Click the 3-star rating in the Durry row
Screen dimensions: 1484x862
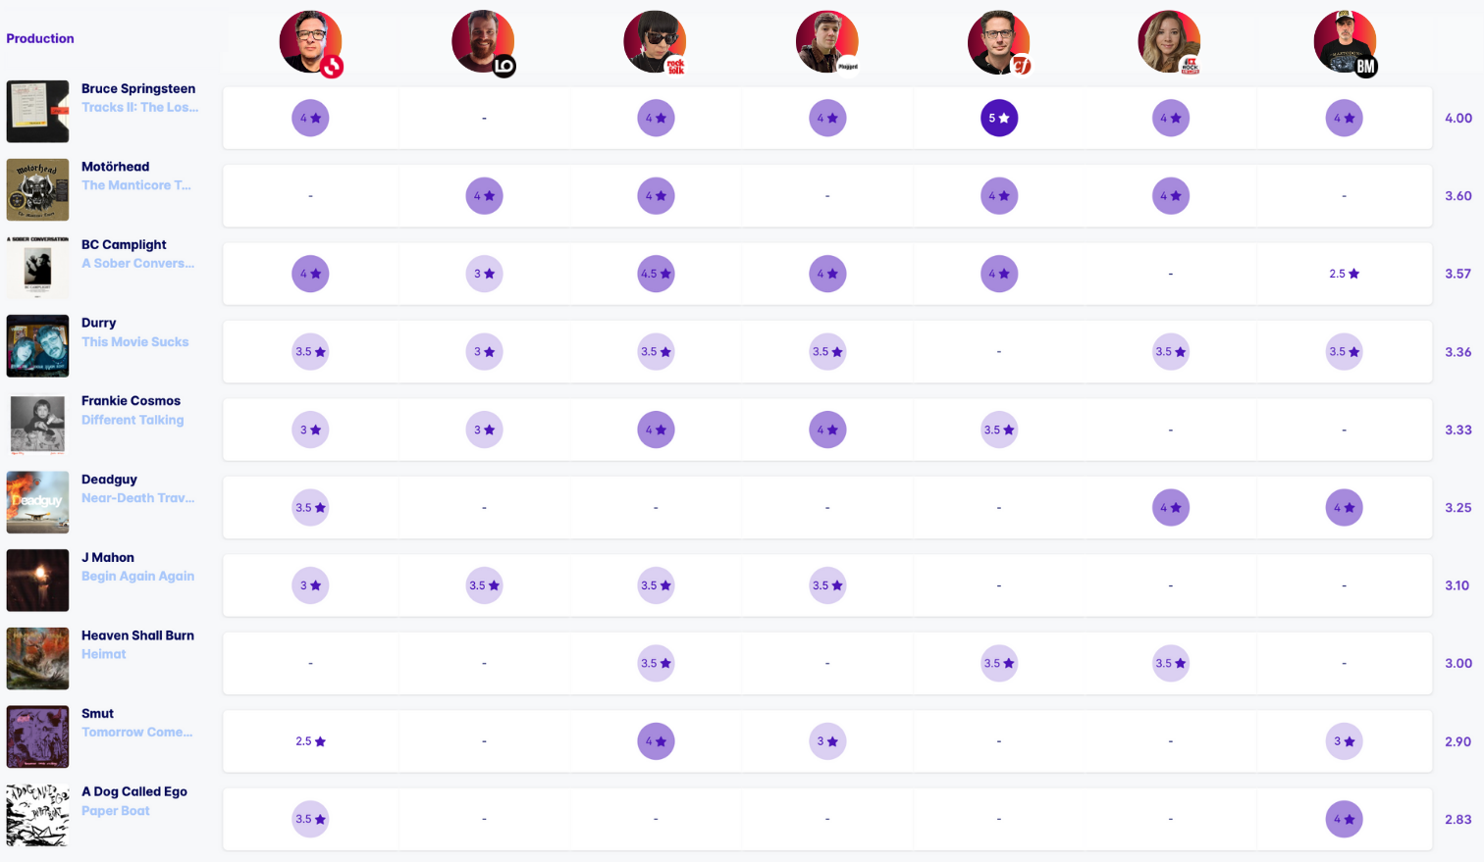pyautogui.click(x=484, y=352)
